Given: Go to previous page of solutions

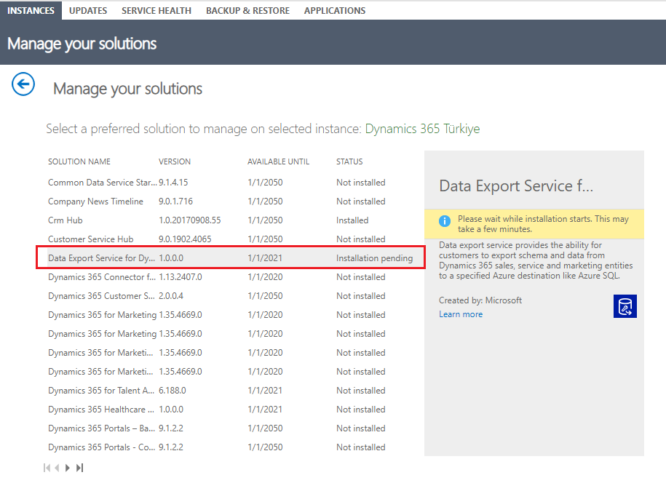Looking at the screenshot, I should click(x=57, y=468).
